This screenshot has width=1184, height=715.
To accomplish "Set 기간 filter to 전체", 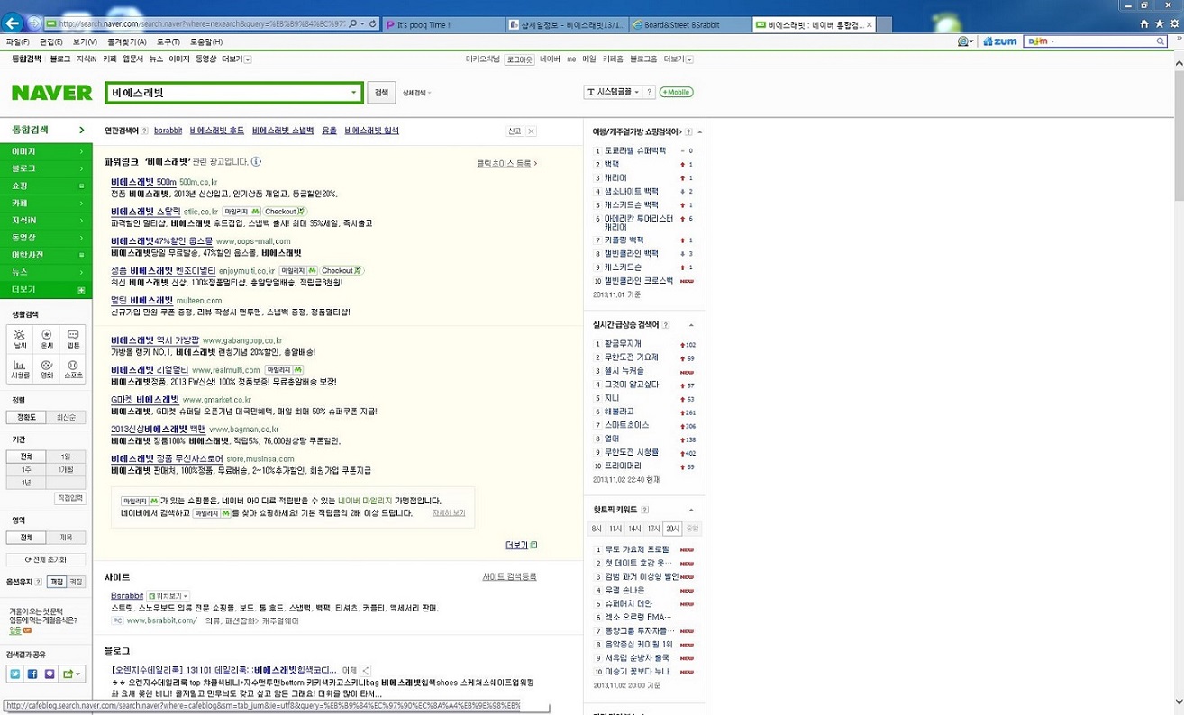I will [x=27, y=457].
